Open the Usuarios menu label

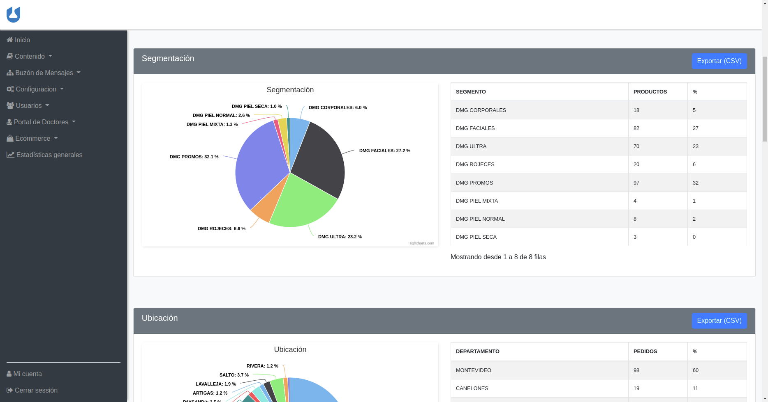tap(29, 105)
